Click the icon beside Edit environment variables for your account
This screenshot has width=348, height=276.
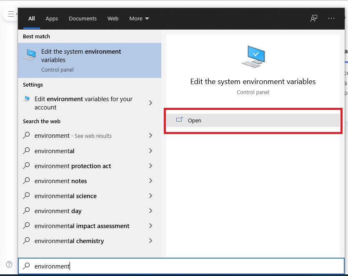(27, 99)
